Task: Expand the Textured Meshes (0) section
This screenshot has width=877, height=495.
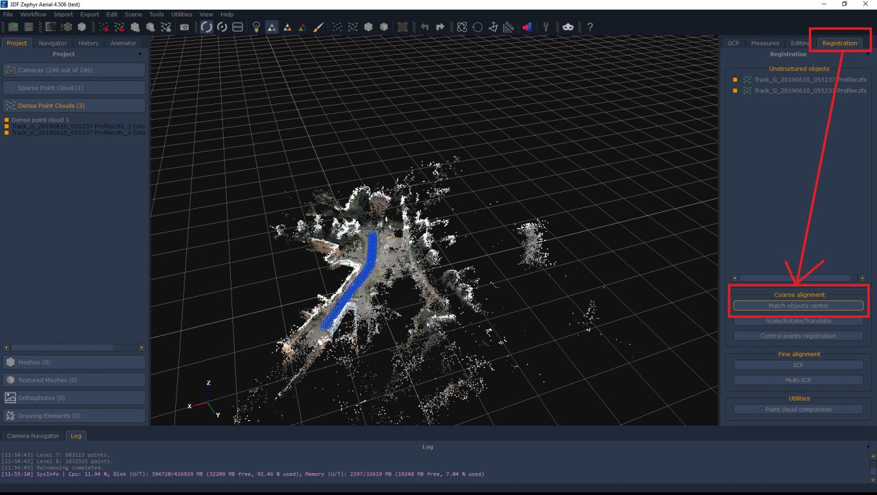Action: 74,380
